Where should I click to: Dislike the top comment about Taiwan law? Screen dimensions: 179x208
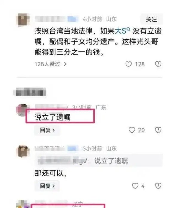[158, 64]
